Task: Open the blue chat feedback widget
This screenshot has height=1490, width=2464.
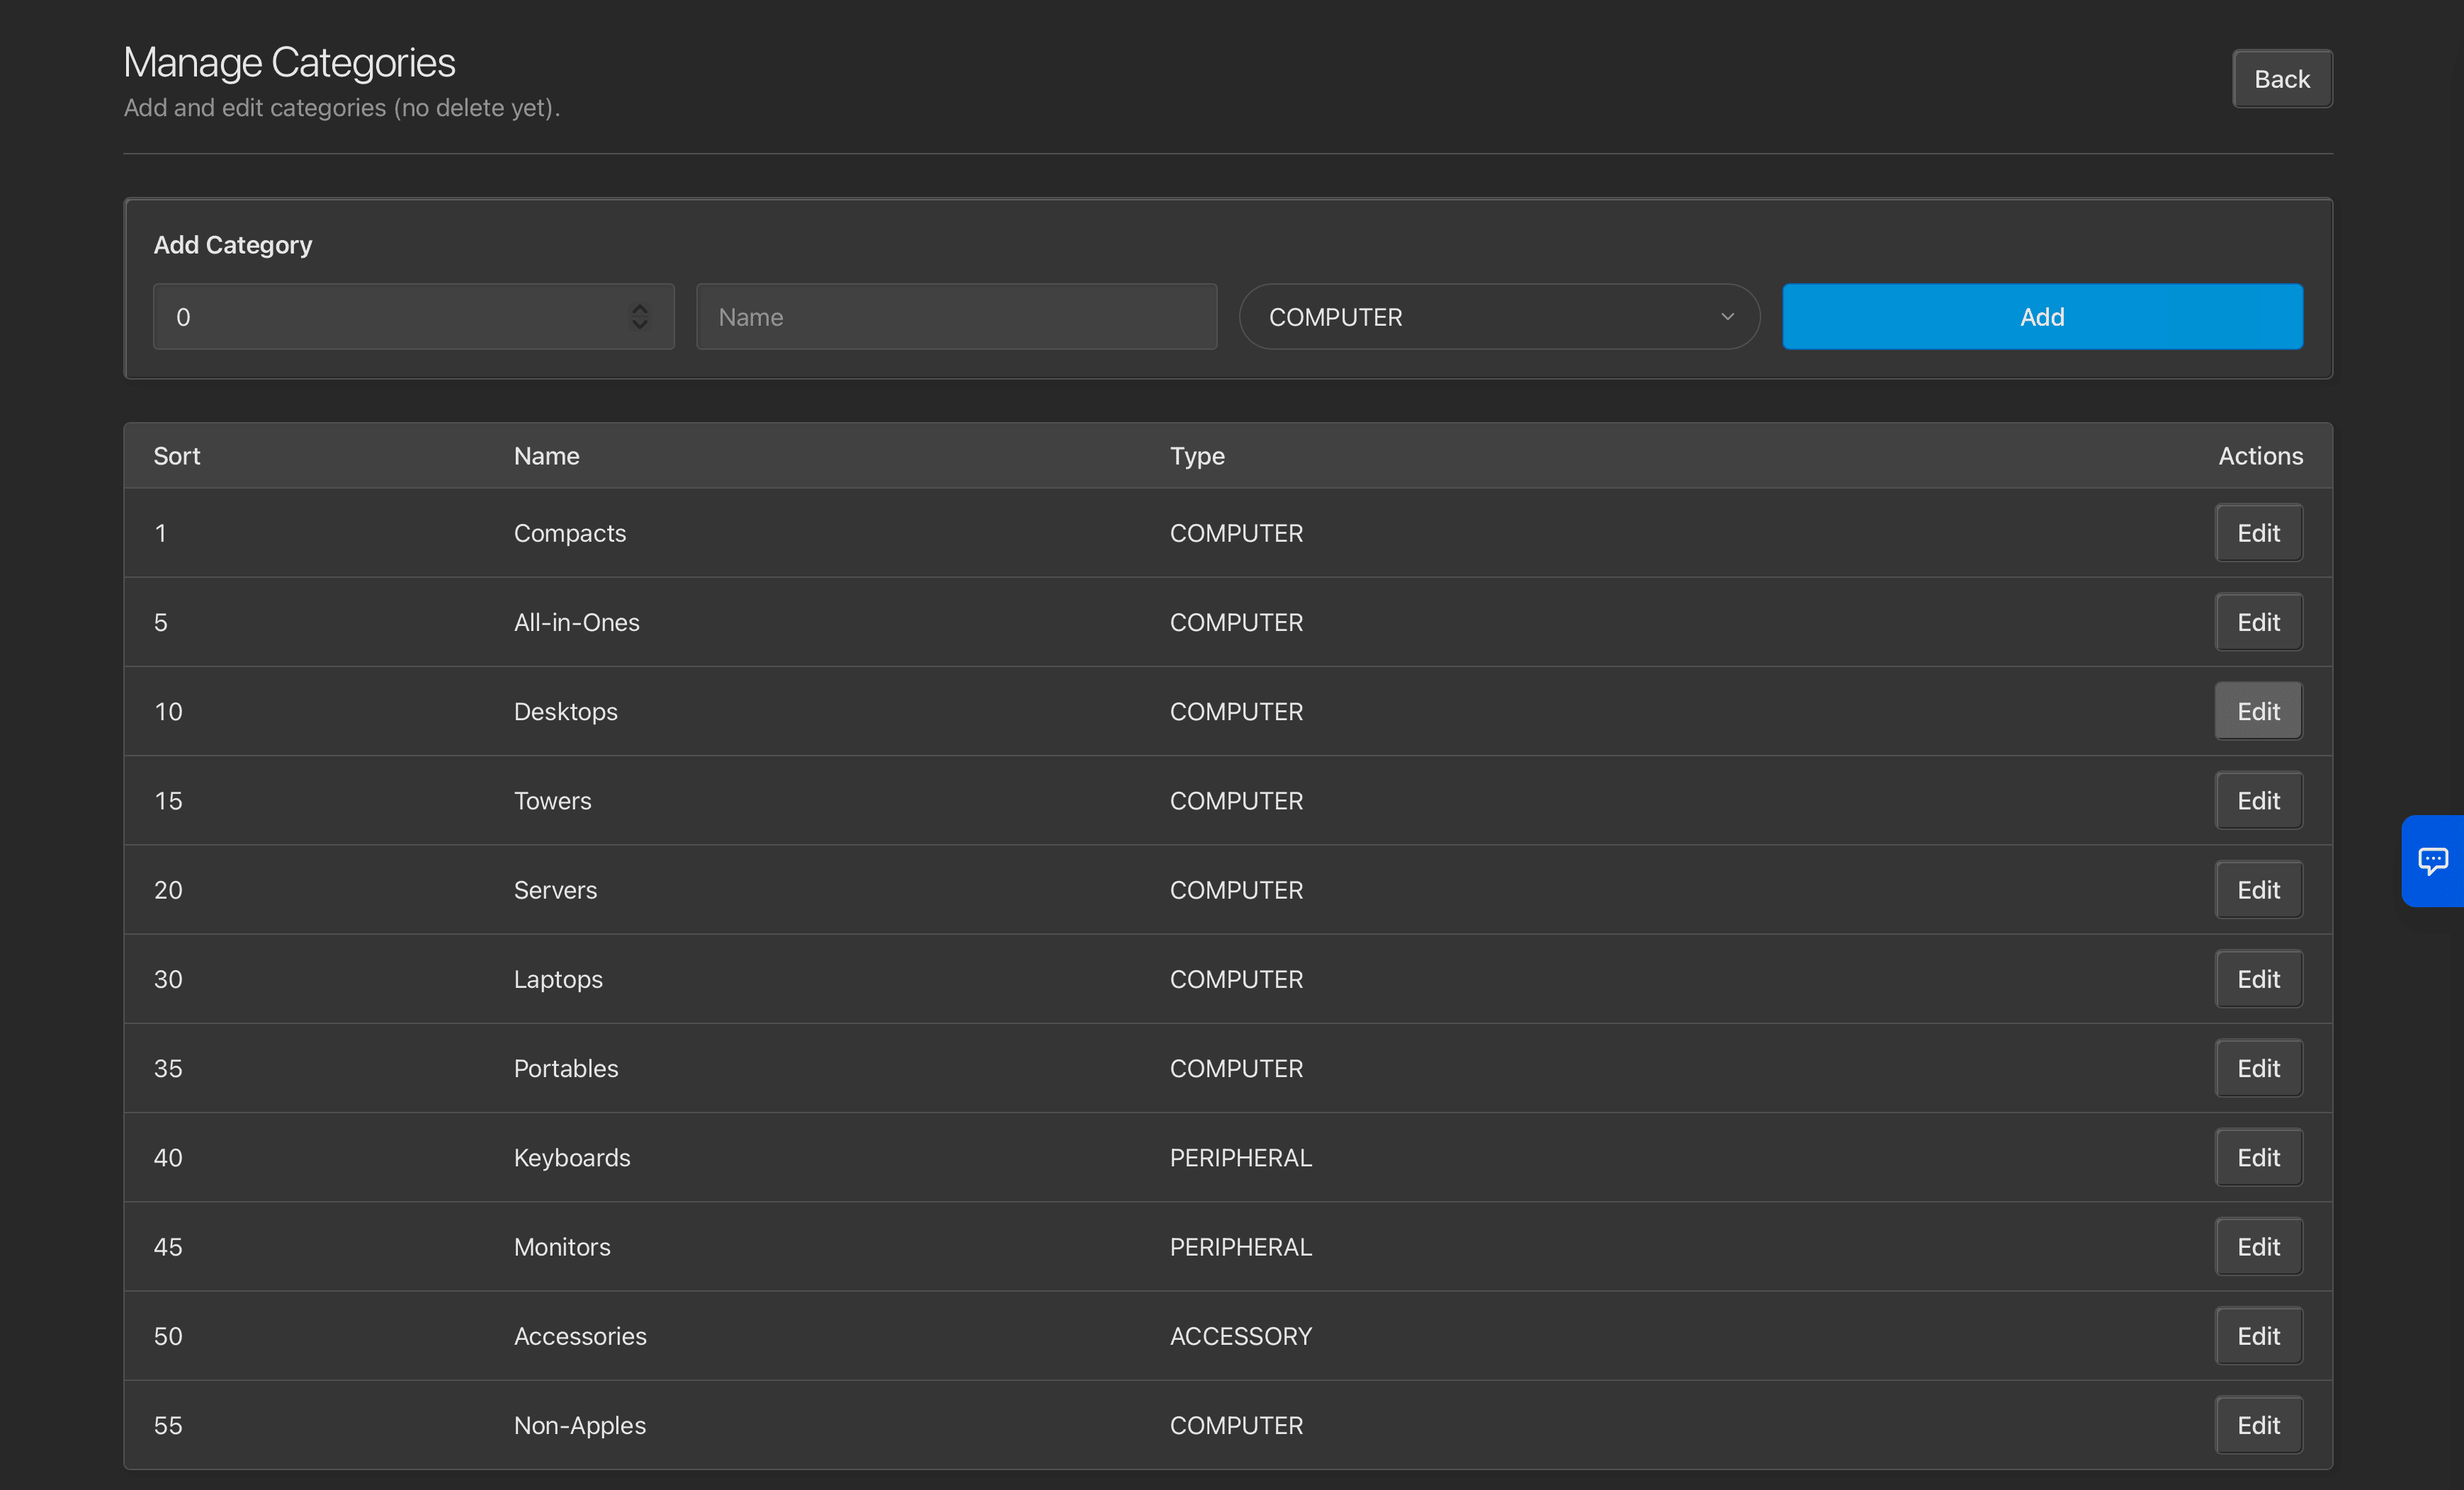Action: [x=2432, y=860]
